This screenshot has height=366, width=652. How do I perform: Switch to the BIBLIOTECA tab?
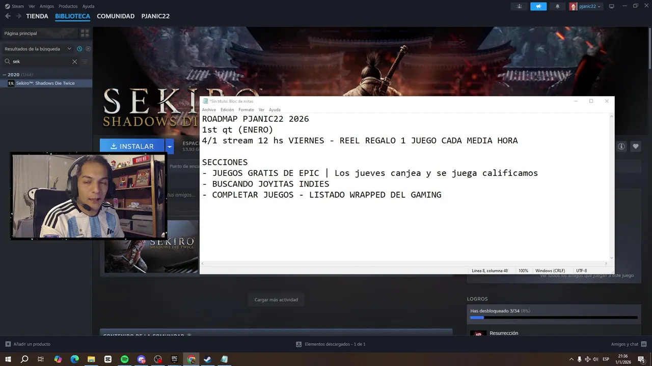[x=72, y=16]
